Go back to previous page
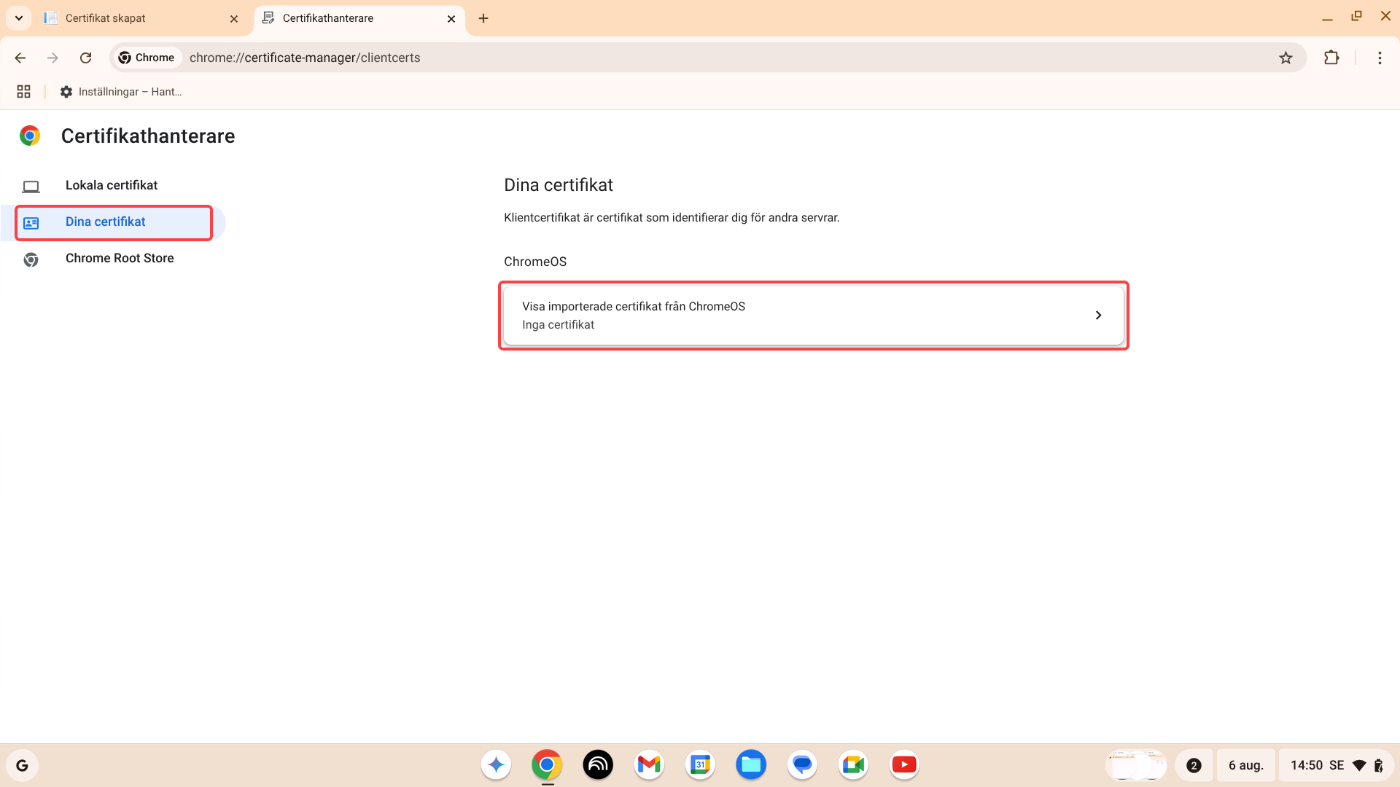 (20, 58)
